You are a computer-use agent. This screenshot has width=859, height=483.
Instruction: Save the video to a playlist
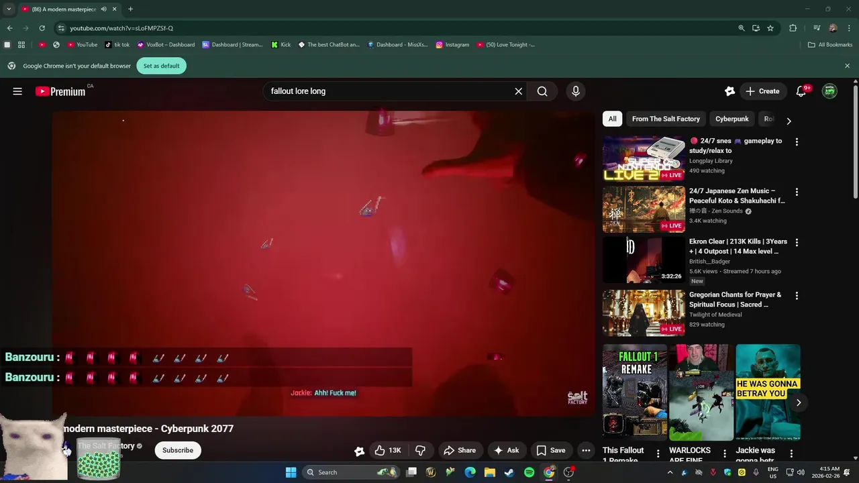[550, 450]
